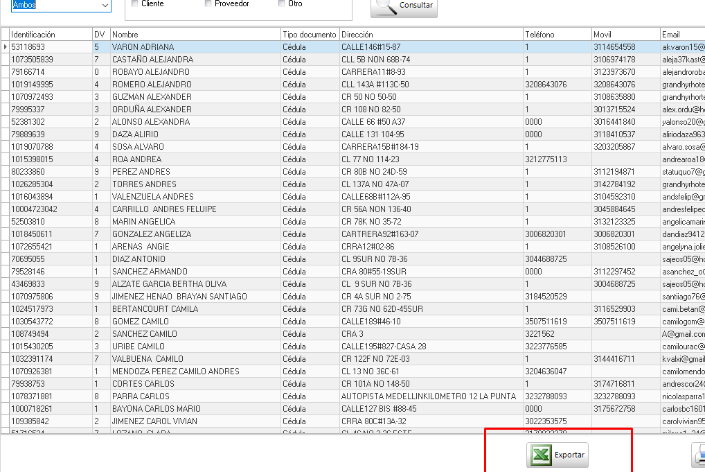705x472 pixels.
Task: Click the Movil column header
Action: (625, 35)
